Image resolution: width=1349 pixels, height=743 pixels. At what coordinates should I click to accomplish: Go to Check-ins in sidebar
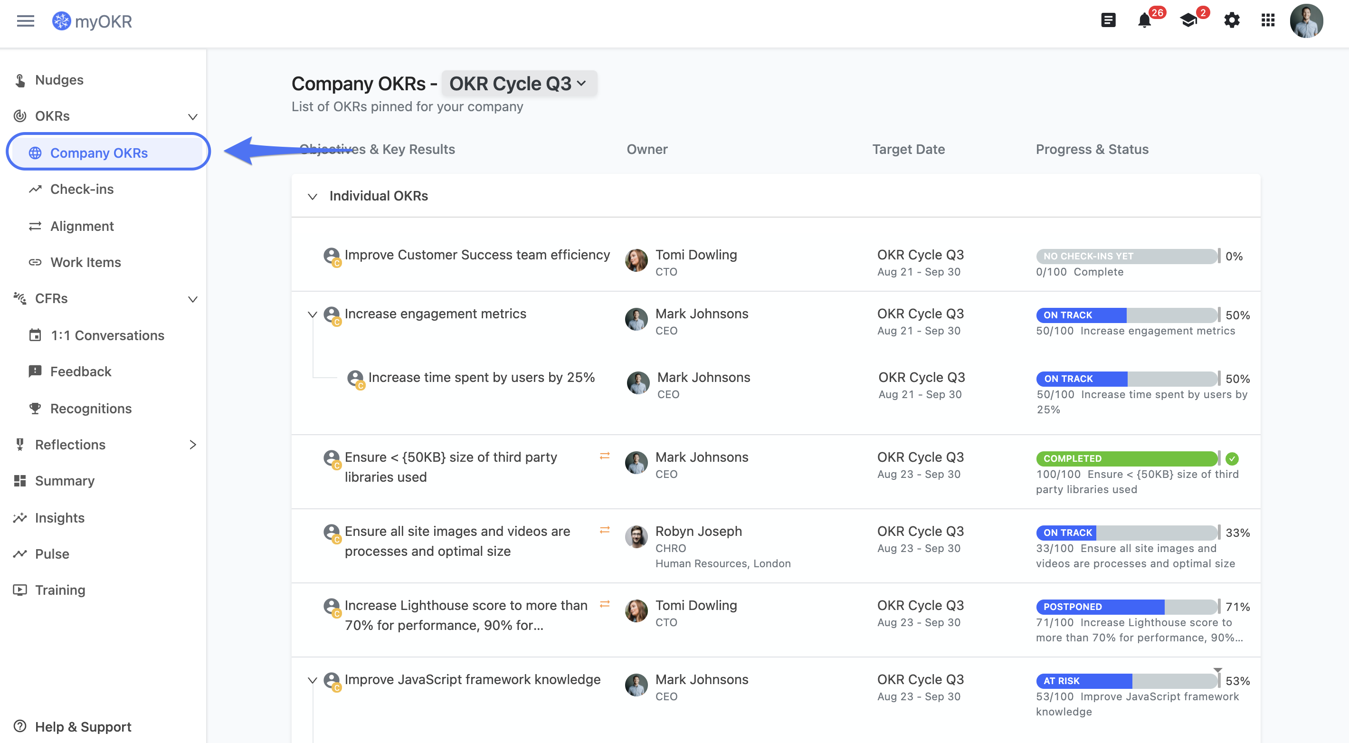pos(82,189)
